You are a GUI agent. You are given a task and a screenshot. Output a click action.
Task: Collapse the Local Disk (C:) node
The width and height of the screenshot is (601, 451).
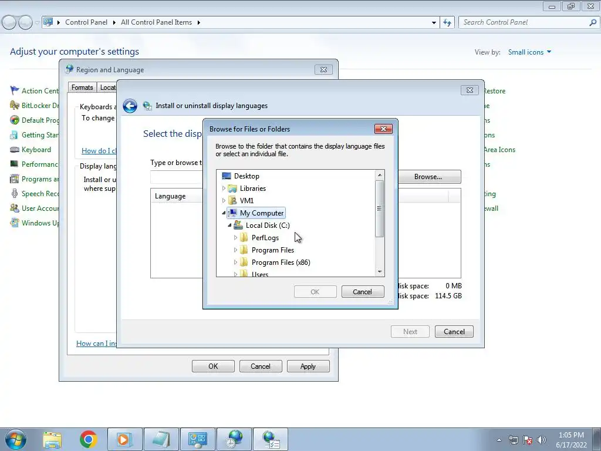click(x=229, y=225)
